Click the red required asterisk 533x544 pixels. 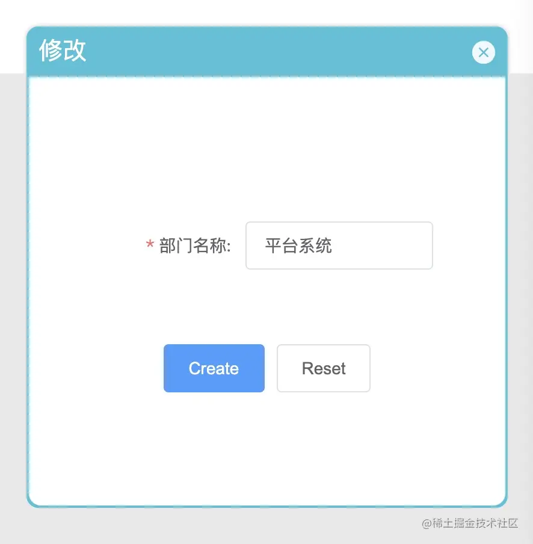(149, 244)
